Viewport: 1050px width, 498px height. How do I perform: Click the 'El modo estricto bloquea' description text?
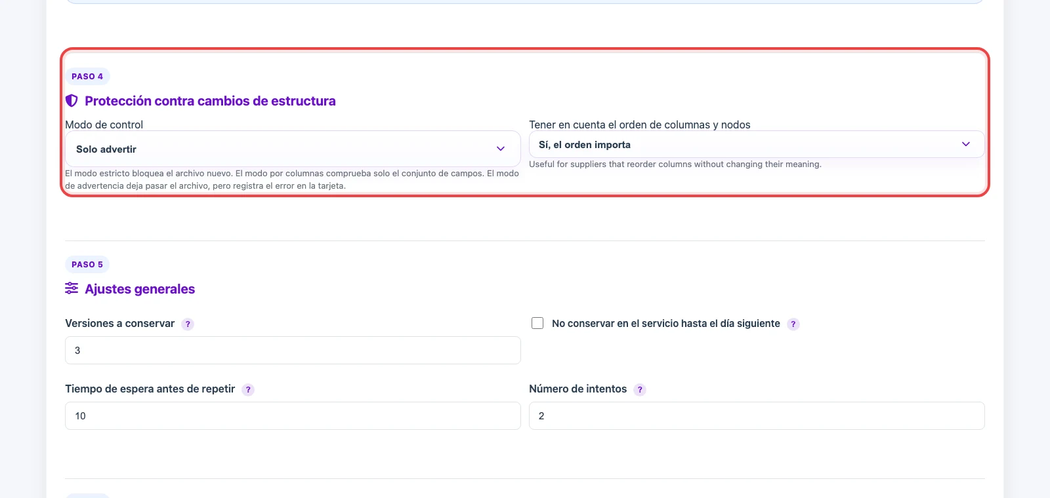(x=292, y=180)
